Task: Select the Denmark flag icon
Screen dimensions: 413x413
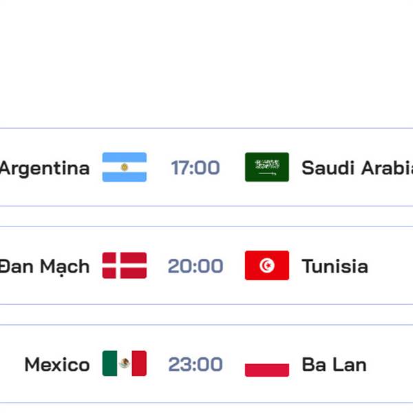Action: point(125,265)
